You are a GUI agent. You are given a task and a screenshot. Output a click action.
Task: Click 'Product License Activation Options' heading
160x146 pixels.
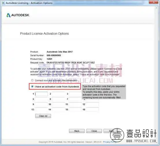[44, 33]
